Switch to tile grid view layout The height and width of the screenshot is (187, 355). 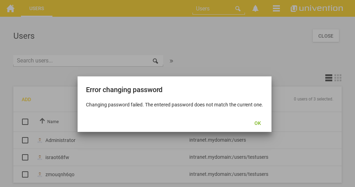coord(338,78)
